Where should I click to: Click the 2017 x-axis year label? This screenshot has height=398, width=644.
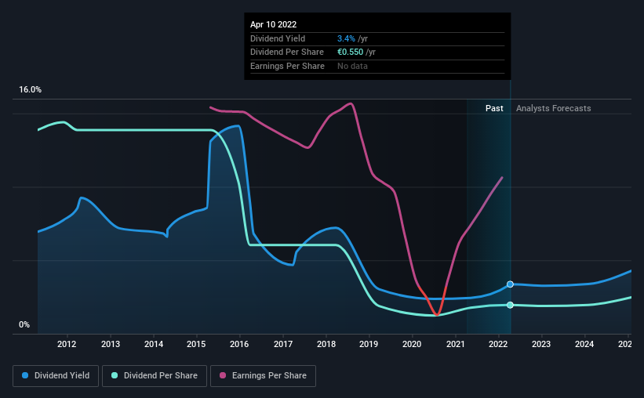[x=283, y=344]
